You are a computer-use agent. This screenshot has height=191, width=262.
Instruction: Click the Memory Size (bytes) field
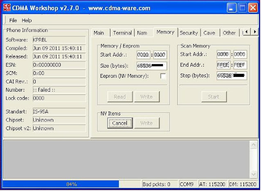click(152, 65)
